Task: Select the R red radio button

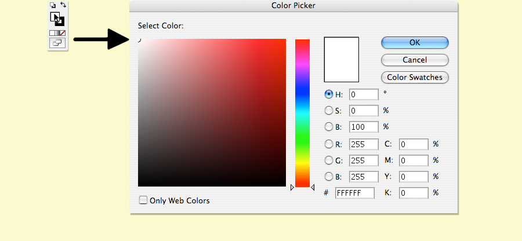Action: 329,144
